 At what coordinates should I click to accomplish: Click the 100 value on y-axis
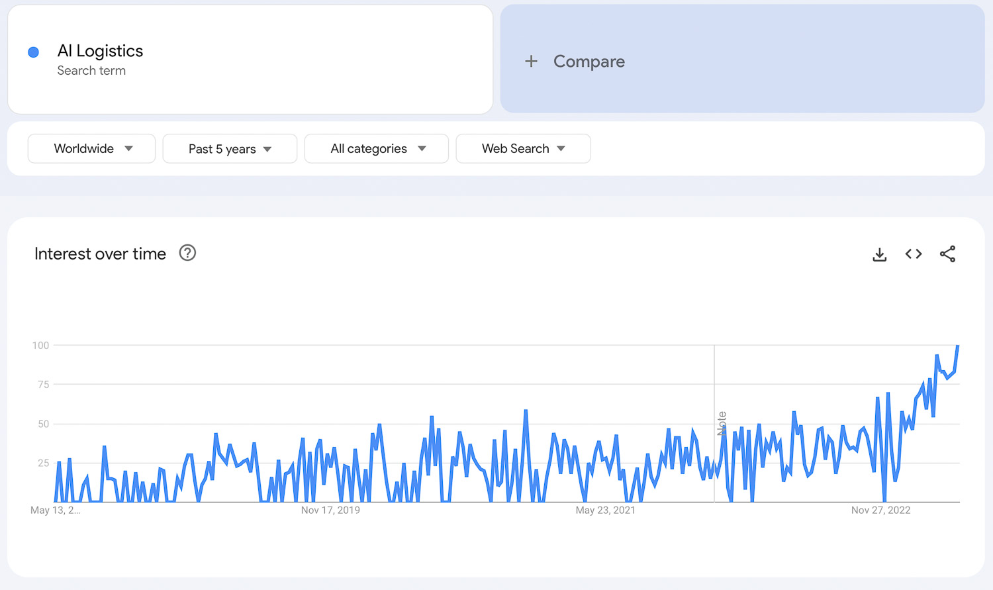tap(40, 346)
